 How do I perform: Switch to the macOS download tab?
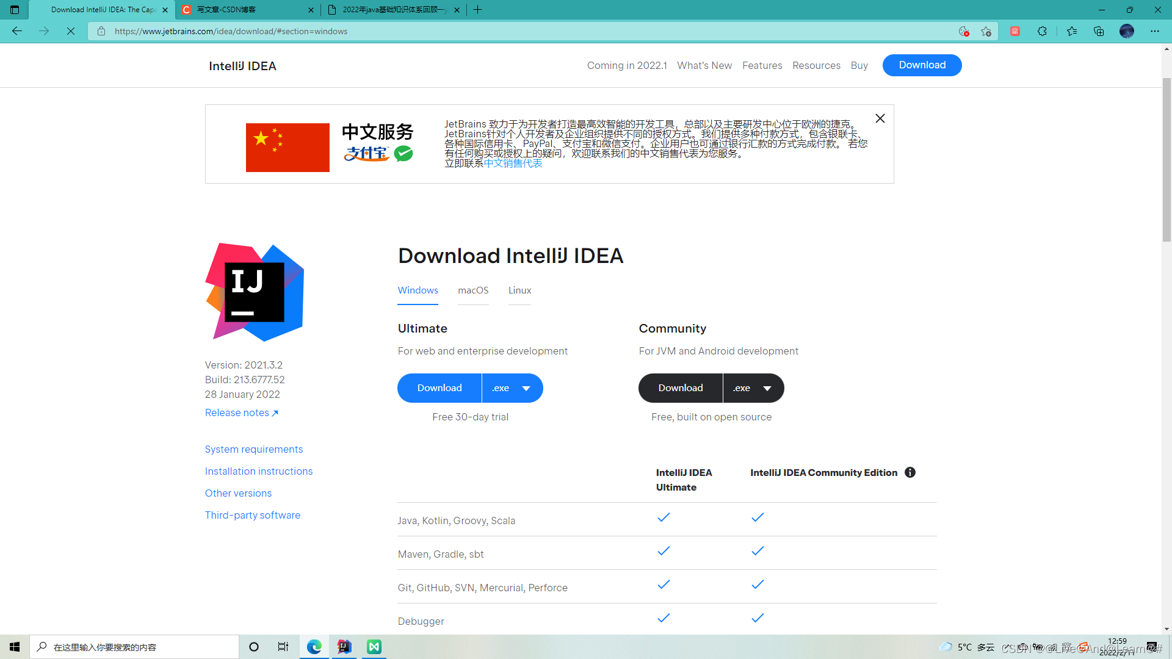tap(473, 290)
